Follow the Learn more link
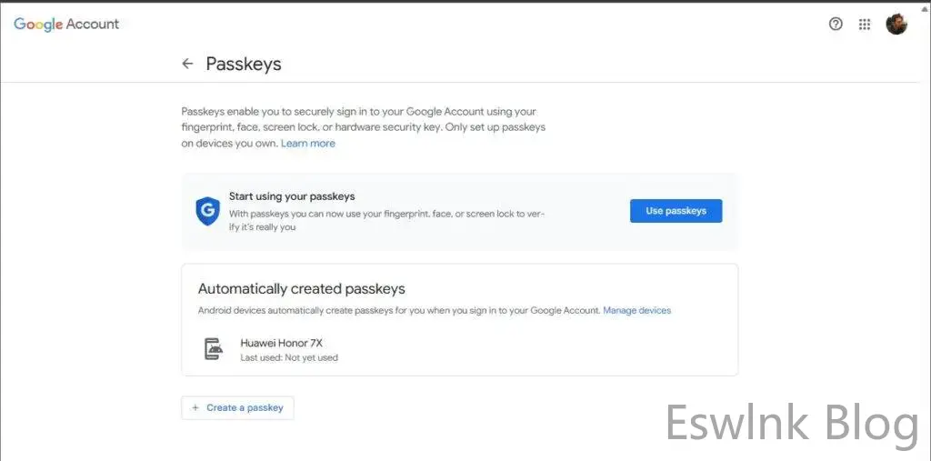Viewport: 931px width, 461px height. click(x=307, y=144)
